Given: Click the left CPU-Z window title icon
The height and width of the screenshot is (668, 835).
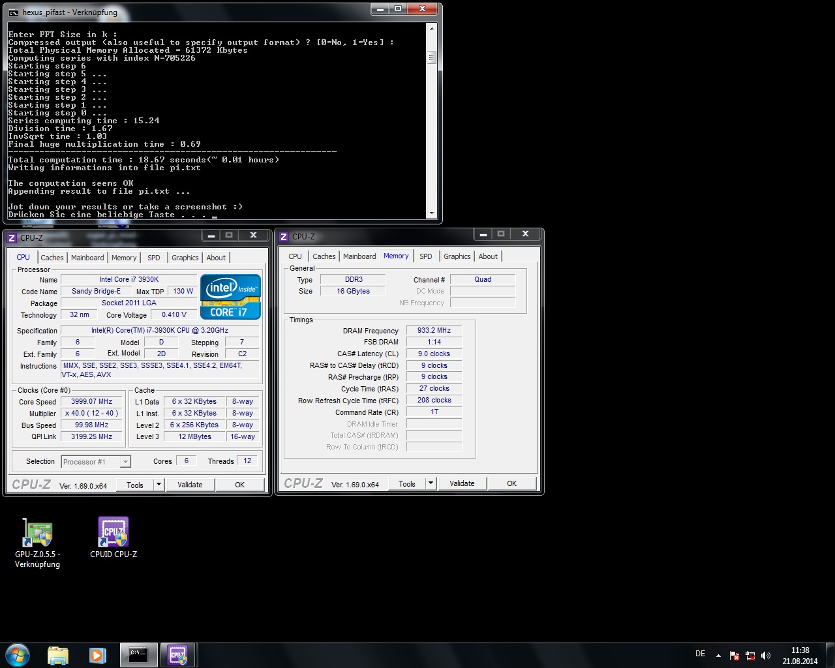Looking at the screenshot, I should pyautogui.click(x=12, y=238).
